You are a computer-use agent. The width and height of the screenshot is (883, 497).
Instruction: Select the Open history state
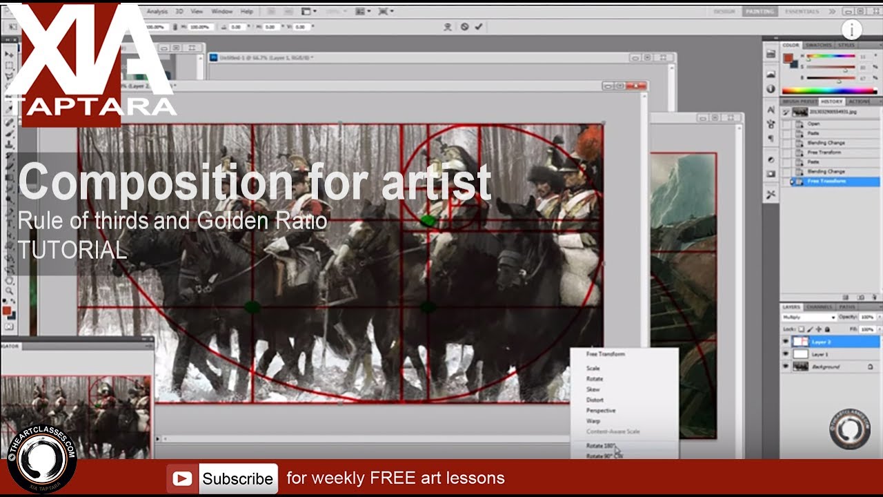(831, 124)
